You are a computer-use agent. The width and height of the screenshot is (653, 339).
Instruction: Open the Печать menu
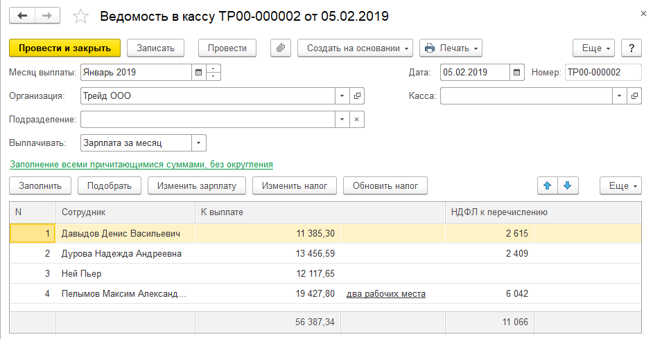450,48
